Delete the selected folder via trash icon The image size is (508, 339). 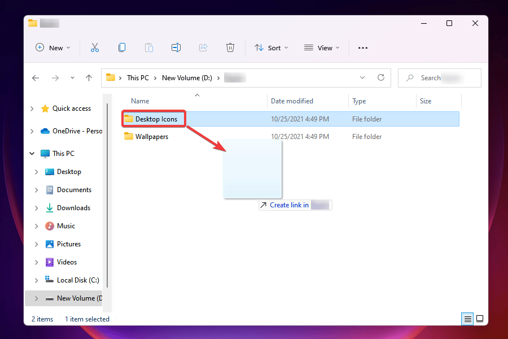click(x=230, y=47)
